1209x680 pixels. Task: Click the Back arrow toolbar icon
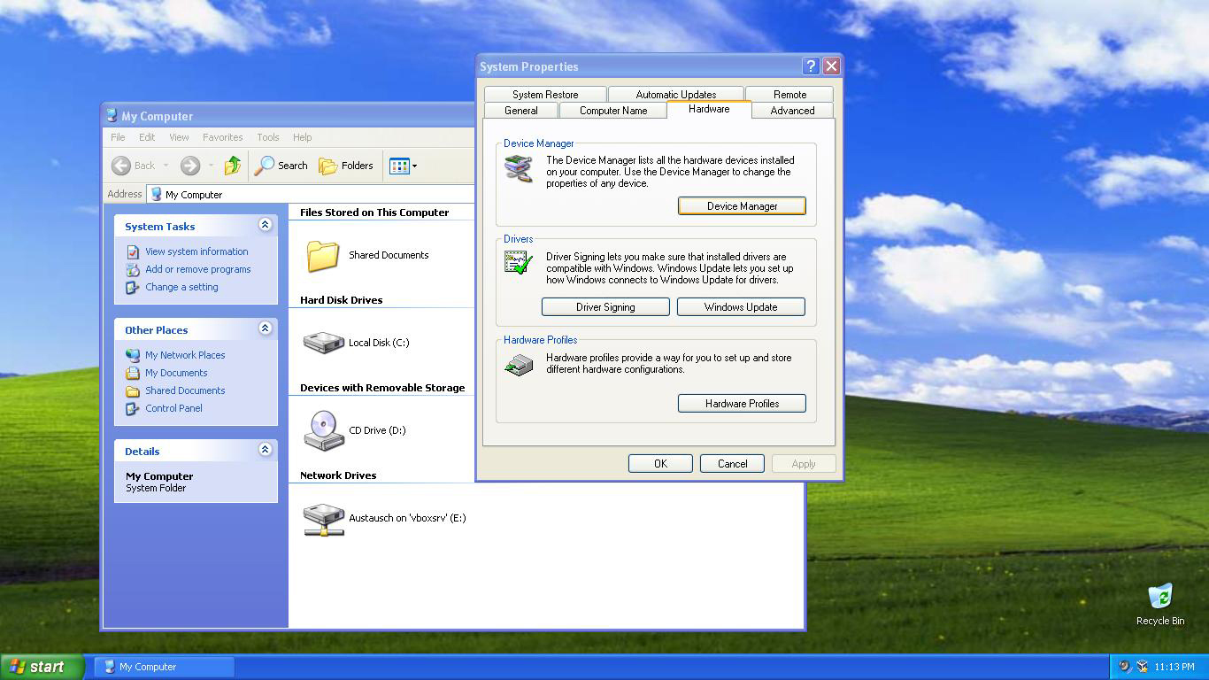tap(121, 166)
